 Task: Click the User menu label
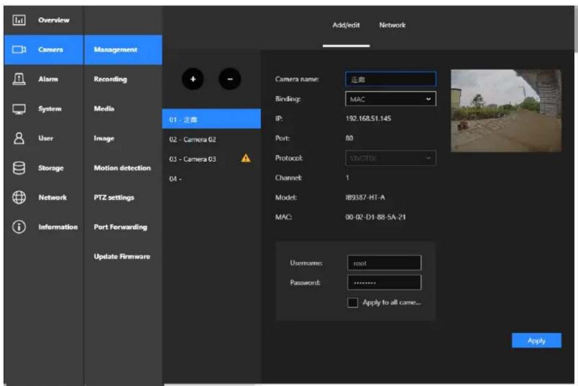[x=46, y=138]
